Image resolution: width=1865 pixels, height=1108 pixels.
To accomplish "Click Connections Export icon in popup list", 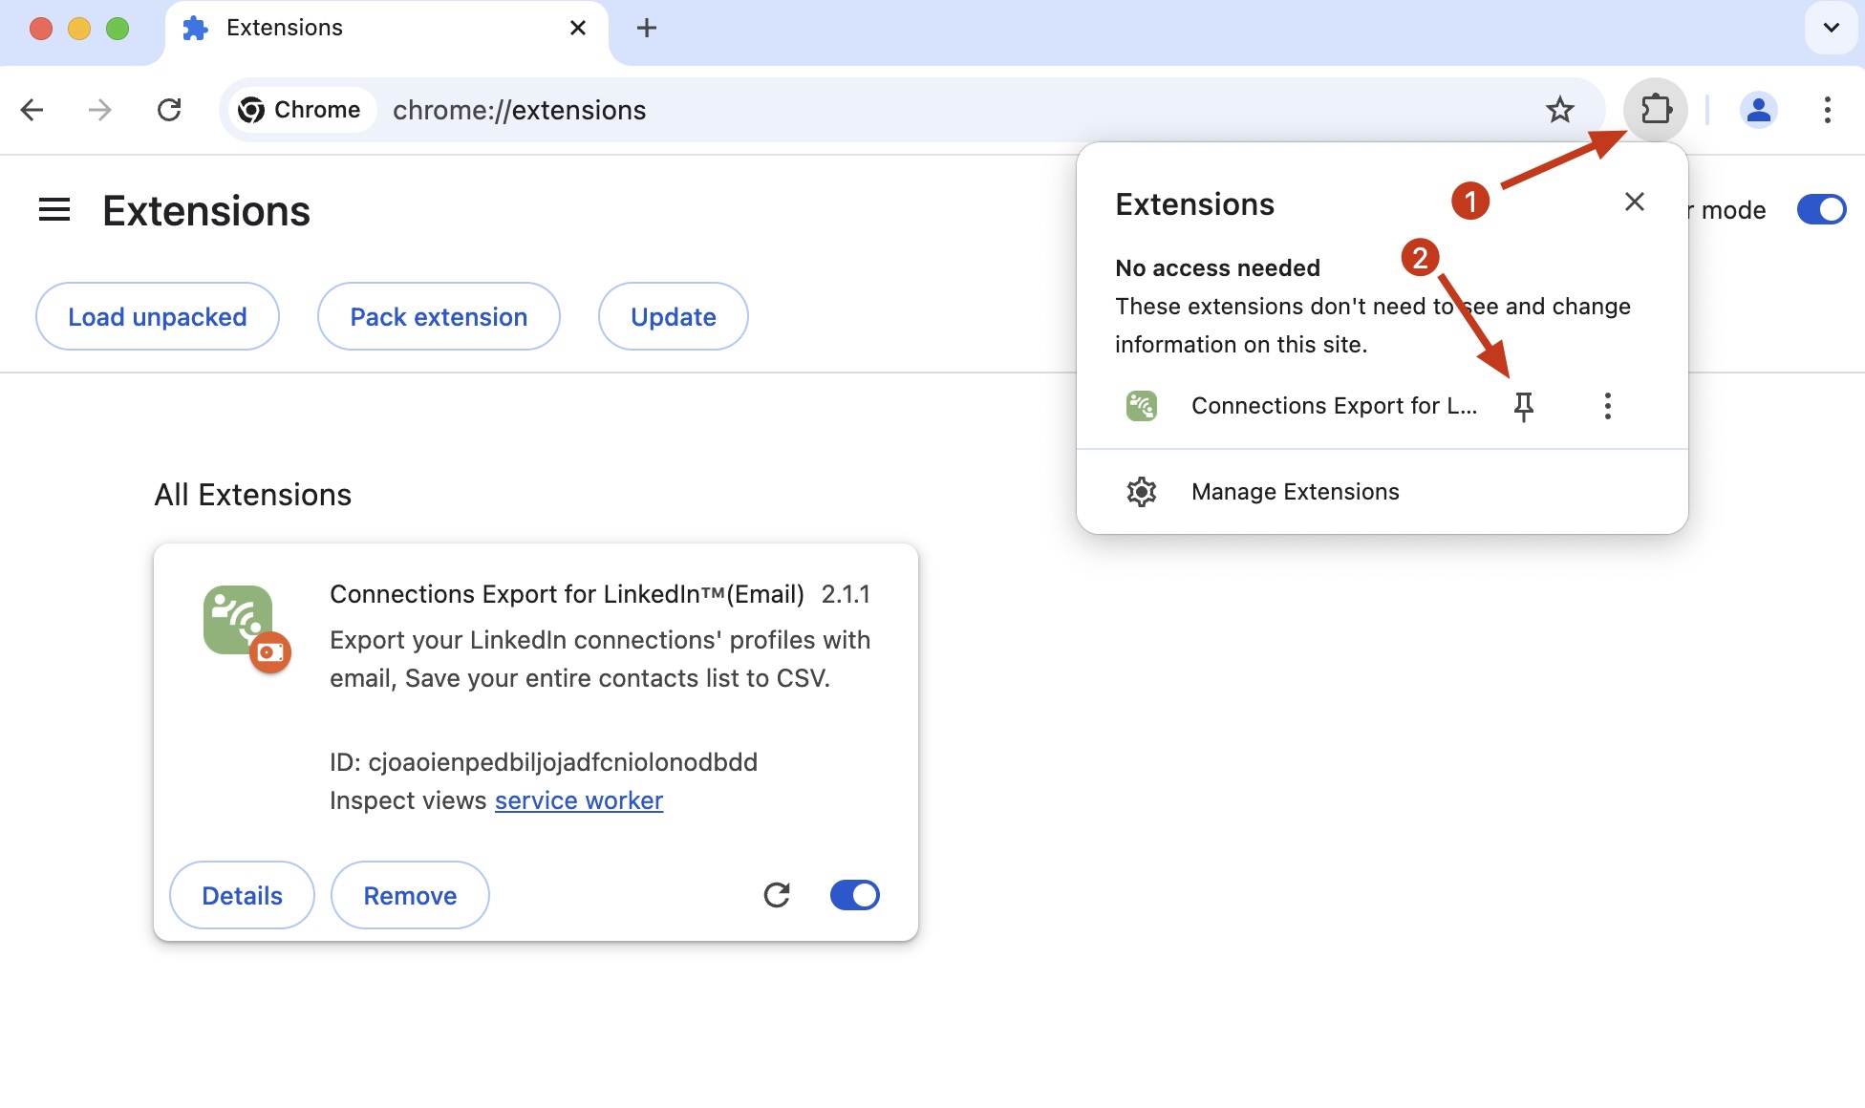I will (x=1142, y=406).
